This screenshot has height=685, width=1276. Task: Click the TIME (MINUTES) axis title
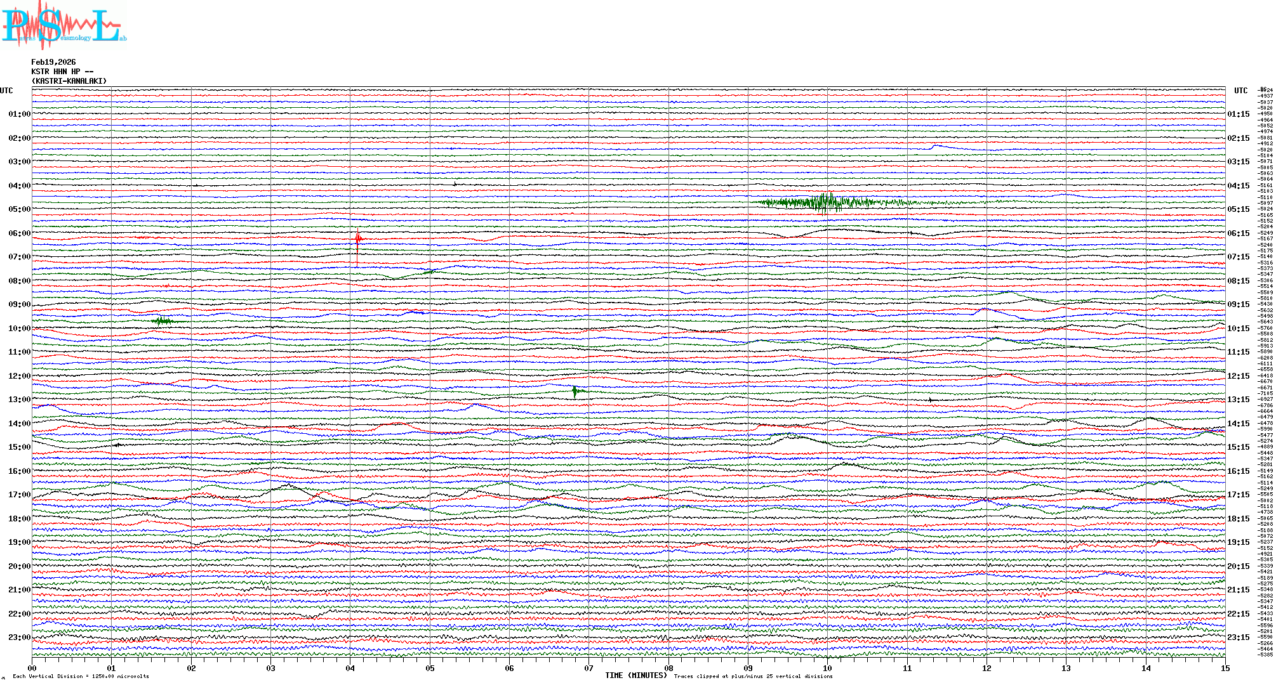635,675
